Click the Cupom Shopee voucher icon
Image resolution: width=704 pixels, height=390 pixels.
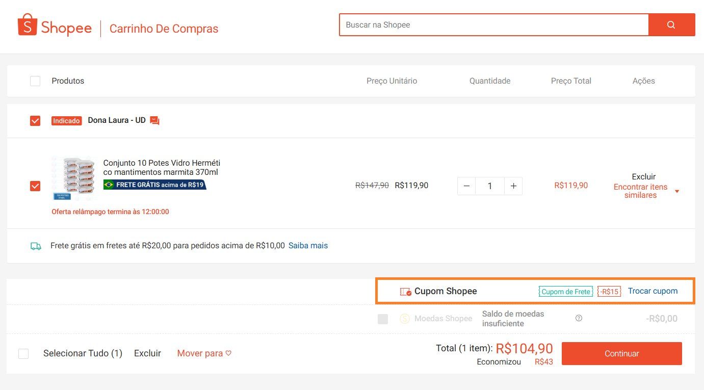[406, 292]
